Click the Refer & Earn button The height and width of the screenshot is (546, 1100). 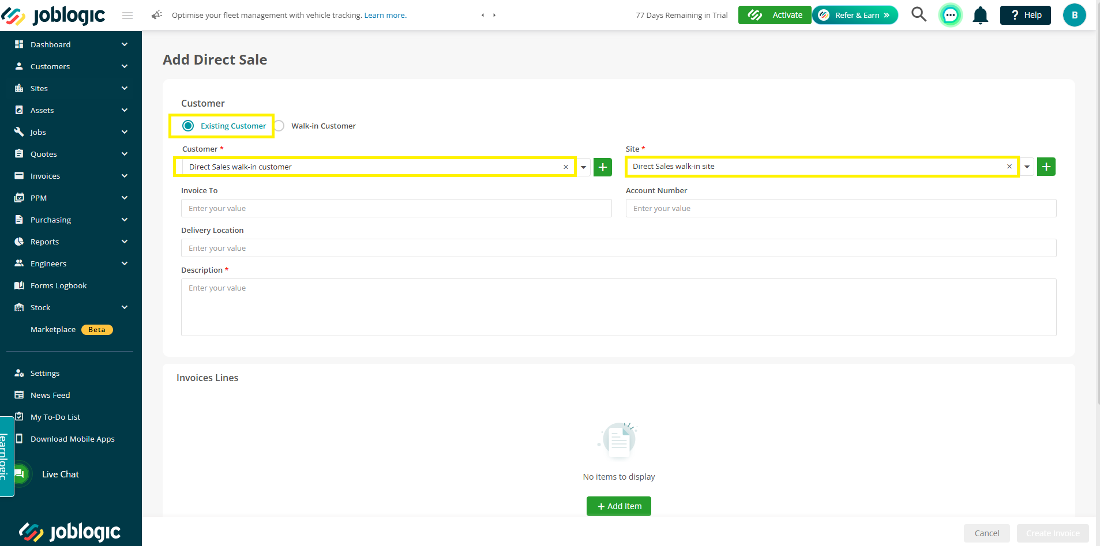tap(855, 15)
